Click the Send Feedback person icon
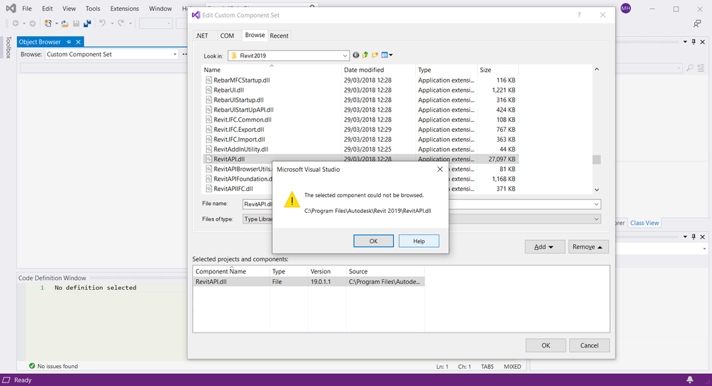 point(697,24)
